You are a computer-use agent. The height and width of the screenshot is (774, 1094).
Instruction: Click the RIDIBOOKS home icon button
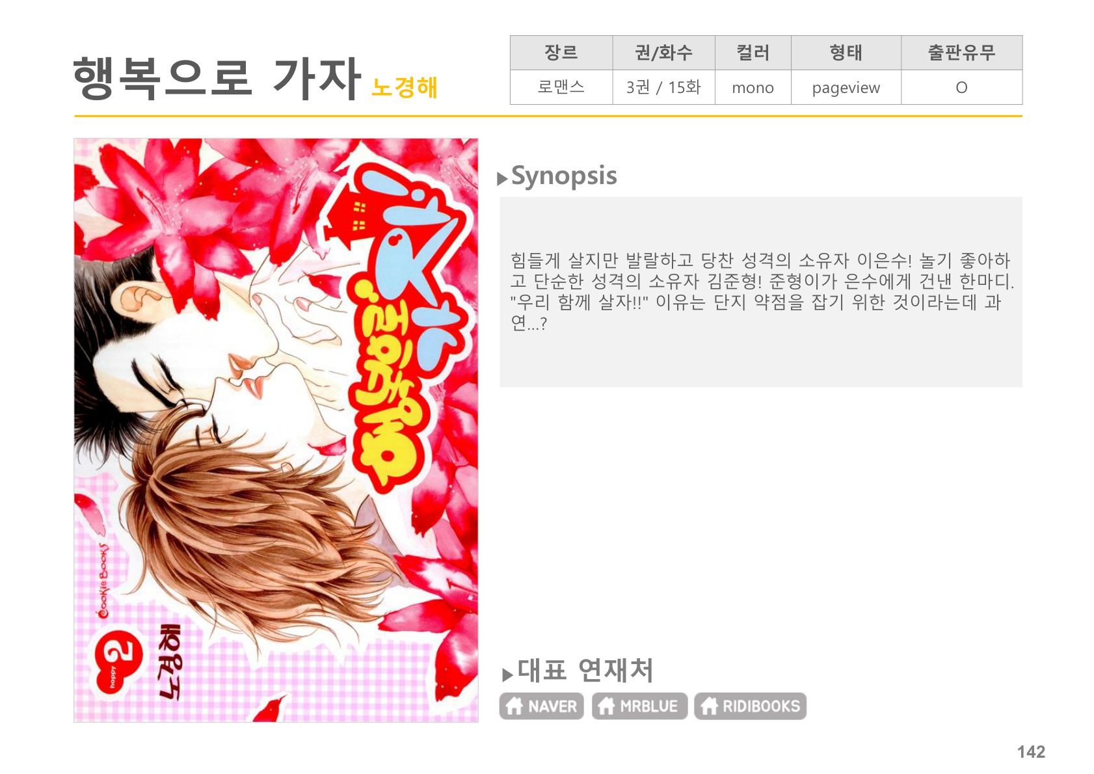[x=750, y=706]
